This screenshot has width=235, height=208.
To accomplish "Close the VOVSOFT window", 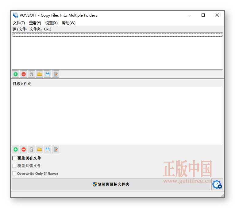I will pyautogui.click(x=217, y=15).
